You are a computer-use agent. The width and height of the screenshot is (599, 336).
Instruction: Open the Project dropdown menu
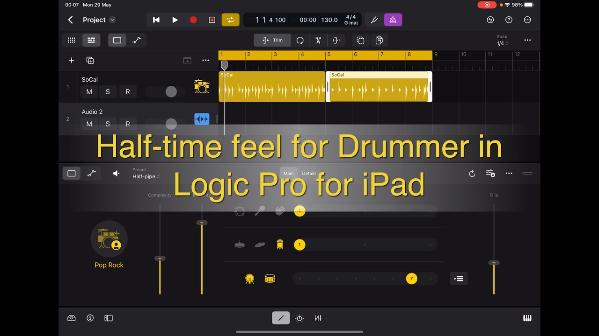point(99,20)
